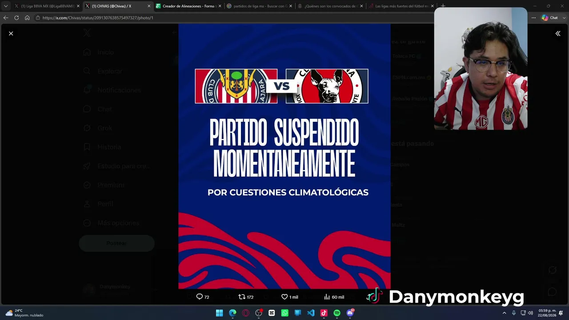Close the Creador de Alineaciones tab
Viewport: 569px width, 320px height.
tap(220, 6)
